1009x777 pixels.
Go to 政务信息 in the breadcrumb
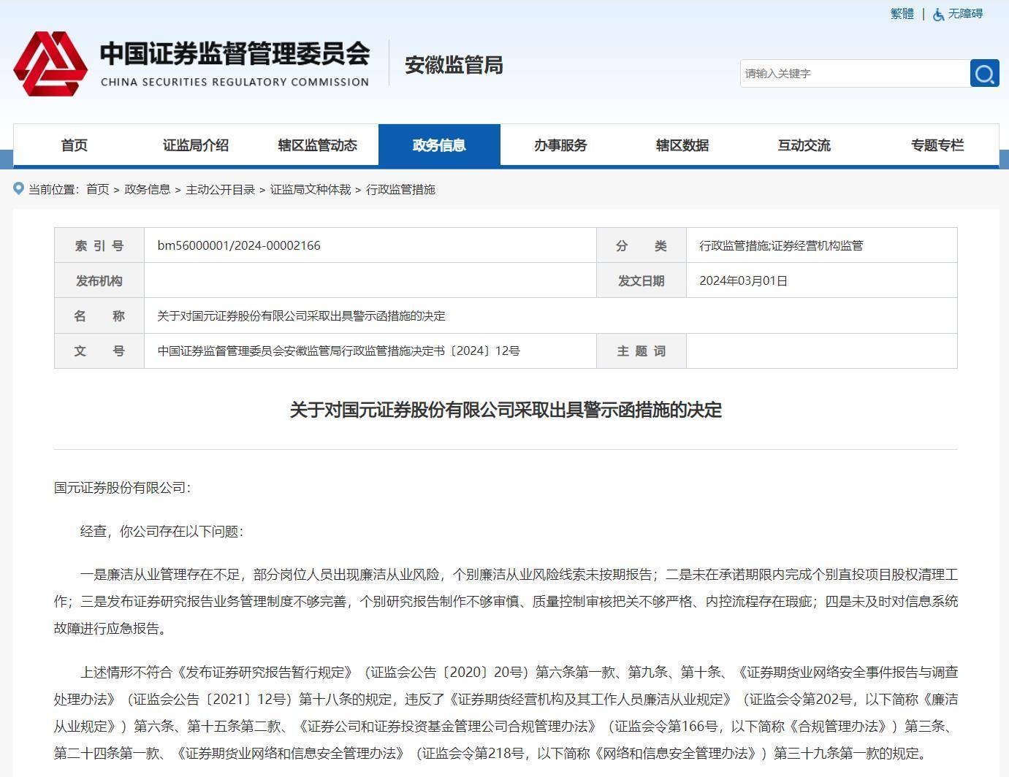[x=147, y=189]
